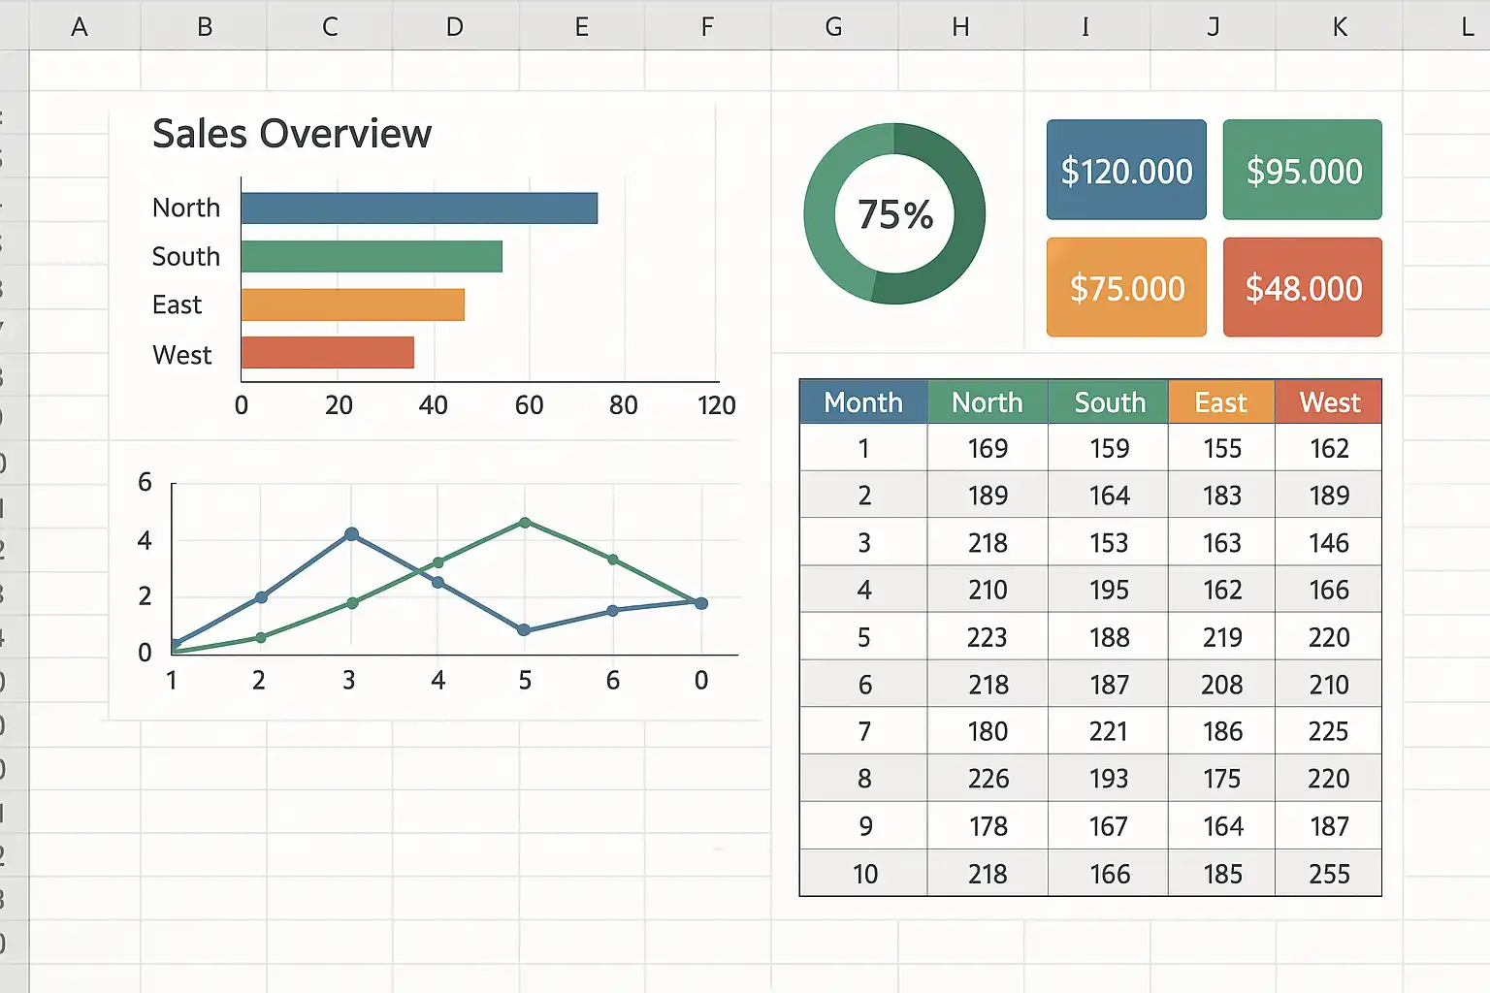The image size is (1490, 993).
Task: Click green line peak marker at 5
Action: (525, 523)
